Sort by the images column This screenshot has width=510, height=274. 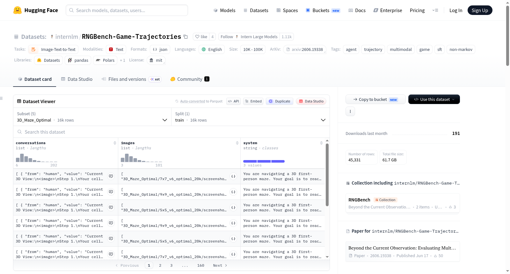[237, 143]
